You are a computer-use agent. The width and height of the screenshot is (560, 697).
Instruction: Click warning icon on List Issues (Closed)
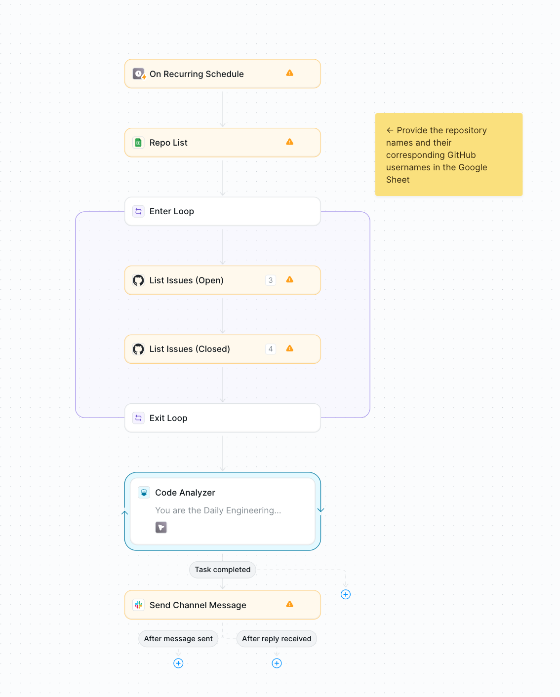[290, 348]
